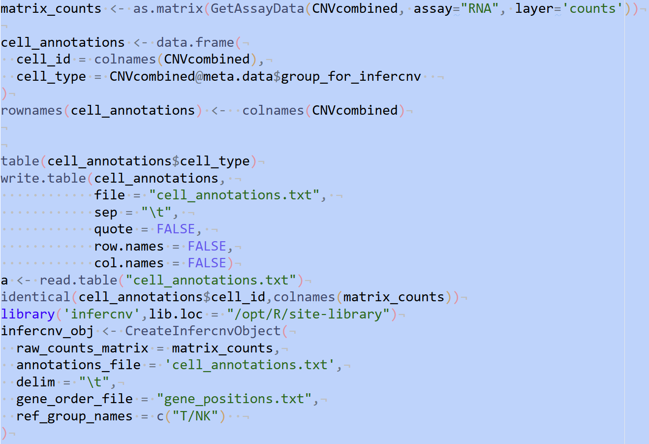Screen dimensions: 649x444
Task: Click FALSE value after quote
Action: (176, 229)
